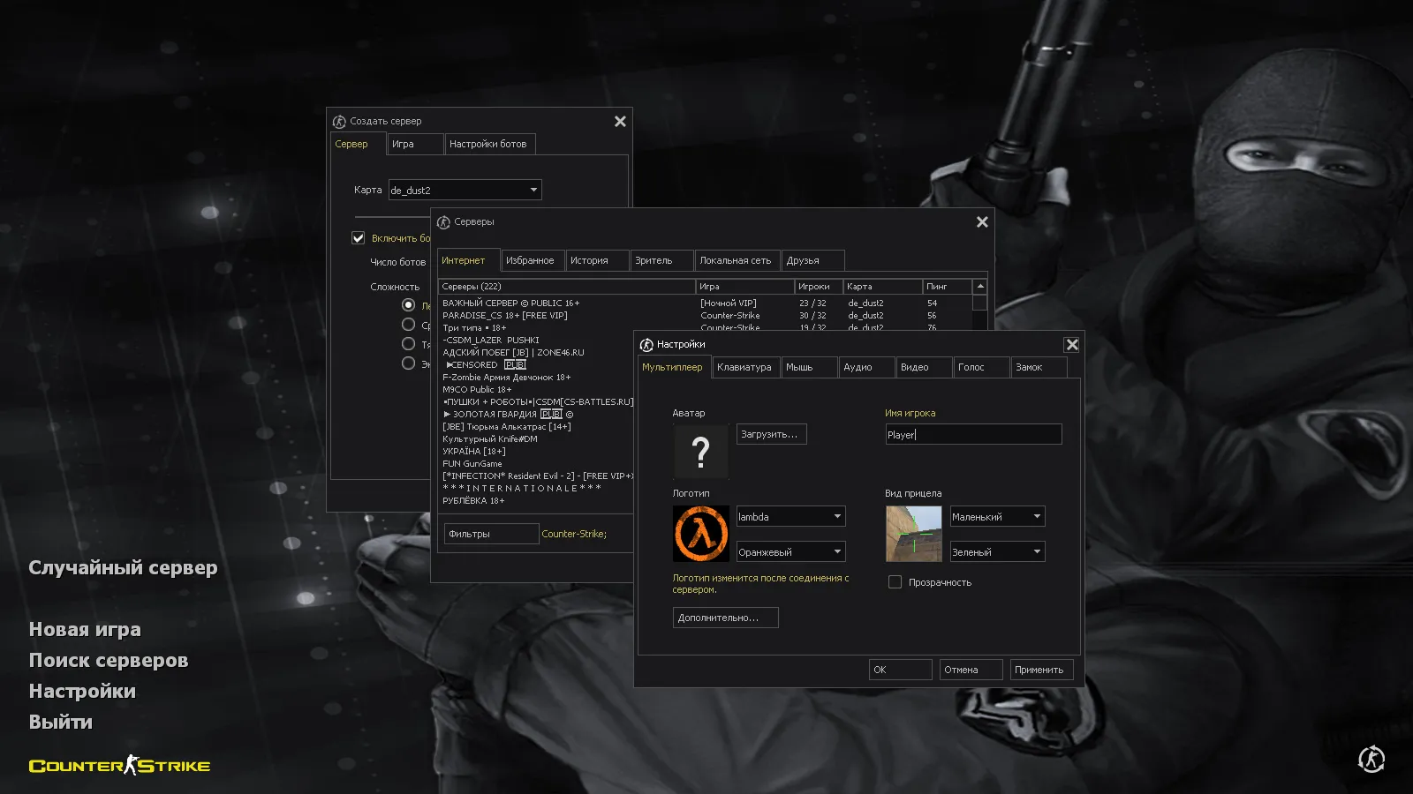Click the CS icon in the bottom-right corner

coord(1370,759)
